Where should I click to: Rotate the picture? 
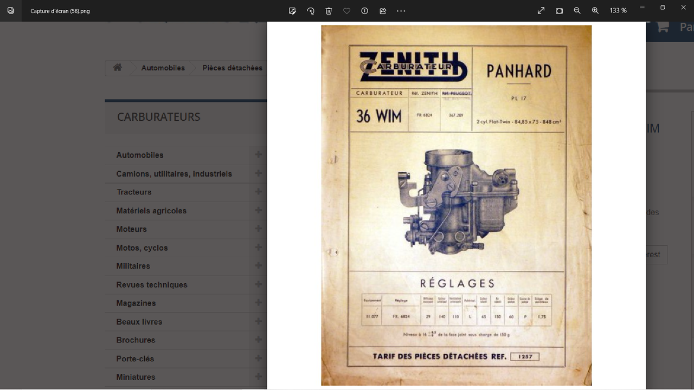click(x=311, y=10)
